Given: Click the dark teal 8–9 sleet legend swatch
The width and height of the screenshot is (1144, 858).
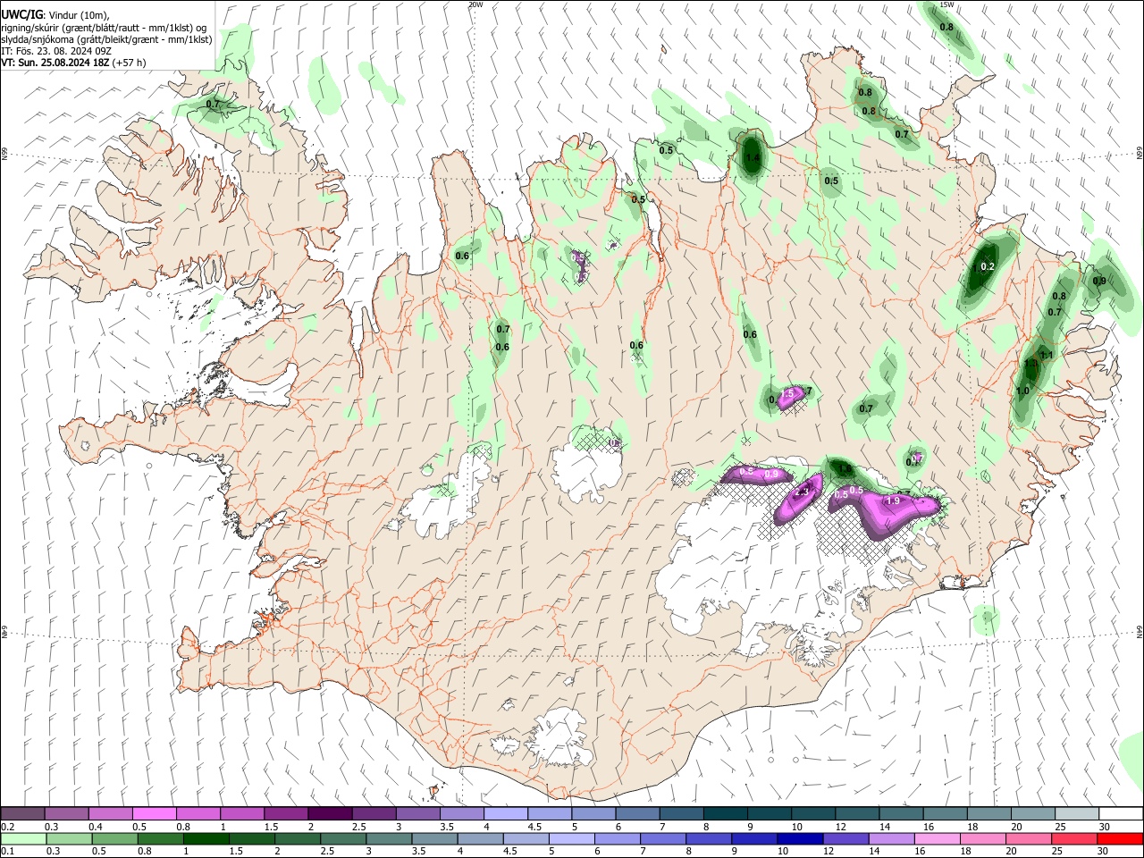Looking at the screenshot, I should tap(724, 813).
